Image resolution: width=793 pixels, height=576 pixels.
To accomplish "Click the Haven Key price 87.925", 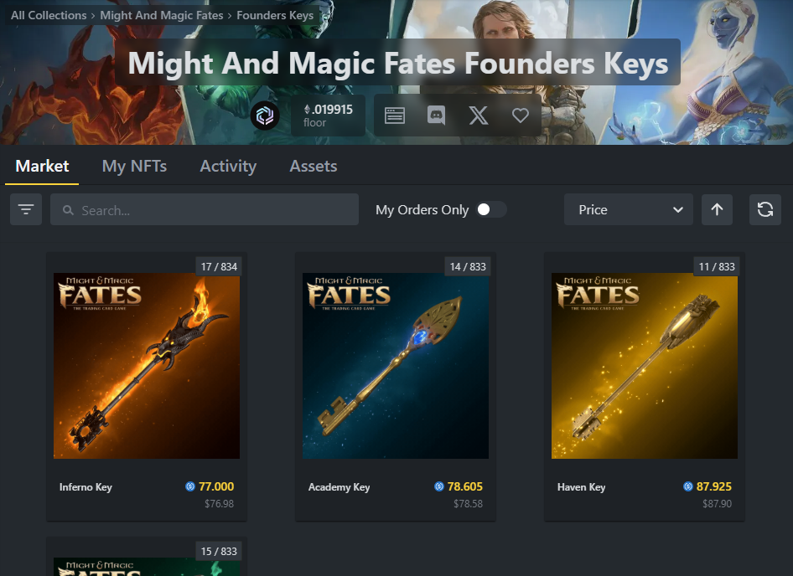I will pos(713,486).
